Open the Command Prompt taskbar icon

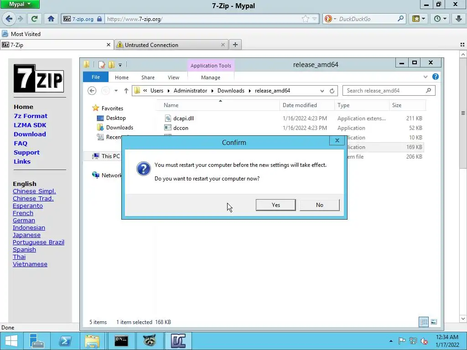point(121,341)
